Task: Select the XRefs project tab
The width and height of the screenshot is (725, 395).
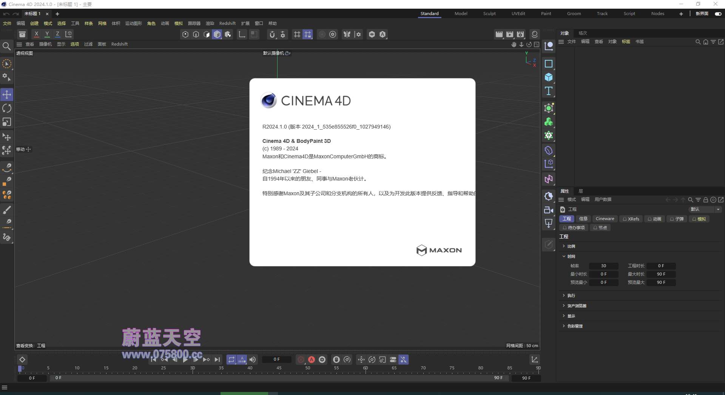Action: click(631, 219)
